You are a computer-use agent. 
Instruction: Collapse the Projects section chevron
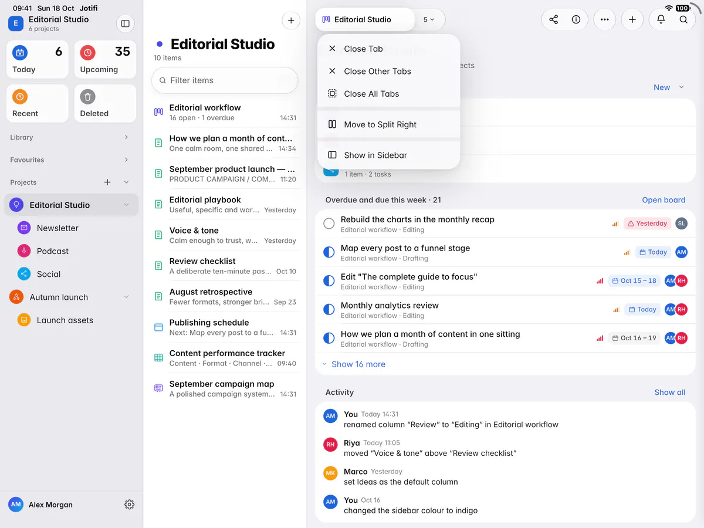pyautogui.click(x=126, y=182)
